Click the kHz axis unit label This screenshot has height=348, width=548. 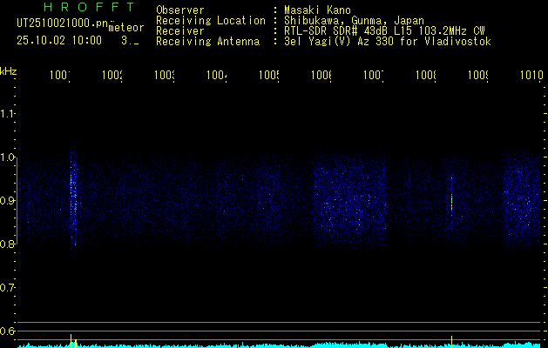point(8,71)
